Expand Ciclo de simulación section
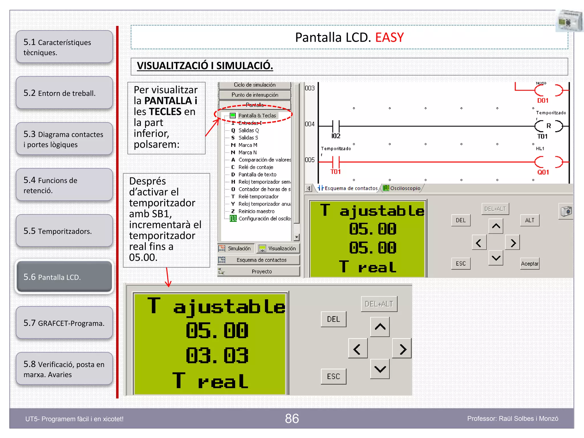584x438 pixels. pyautogui.click(x=255, y=85)
